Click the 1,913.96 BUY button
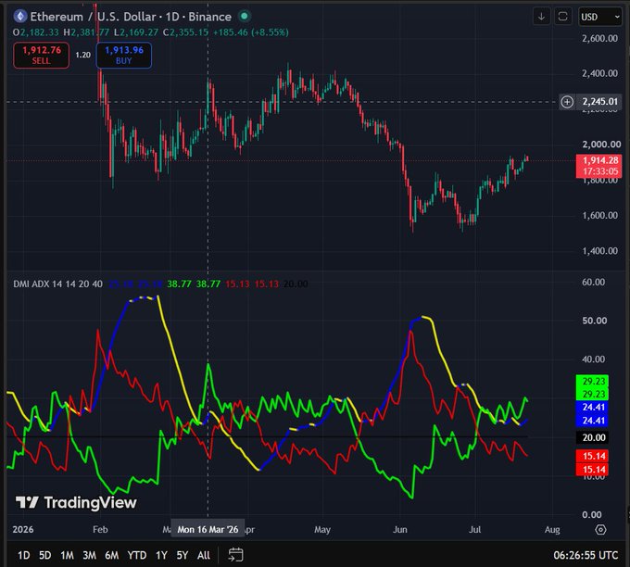The image size is (630, 567). point(124,56)
